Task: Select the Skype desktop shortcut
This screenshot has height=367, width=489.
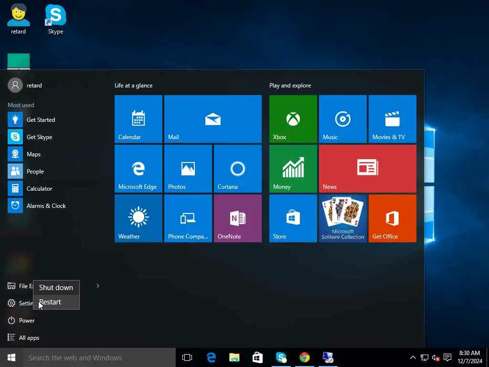Action: [55, 19]
